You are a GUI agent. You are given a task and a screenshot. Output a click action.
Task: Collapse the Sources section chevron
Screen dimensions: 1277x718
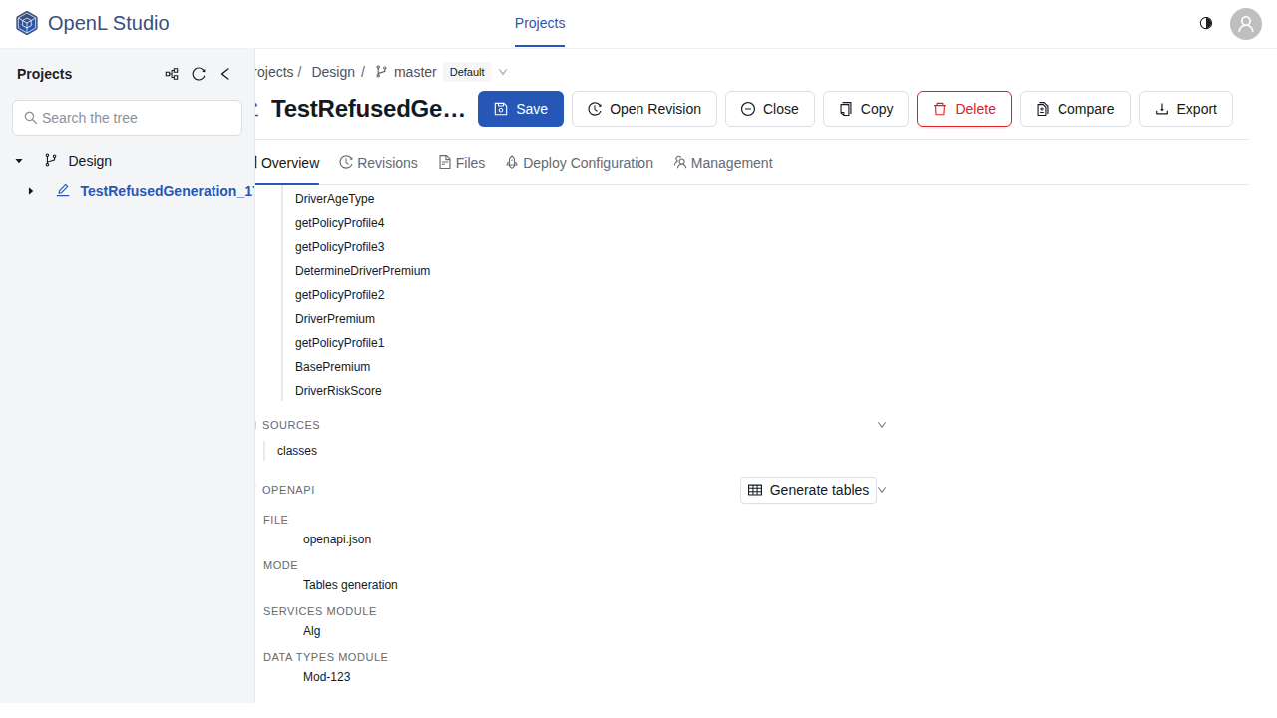coord(882,425)
